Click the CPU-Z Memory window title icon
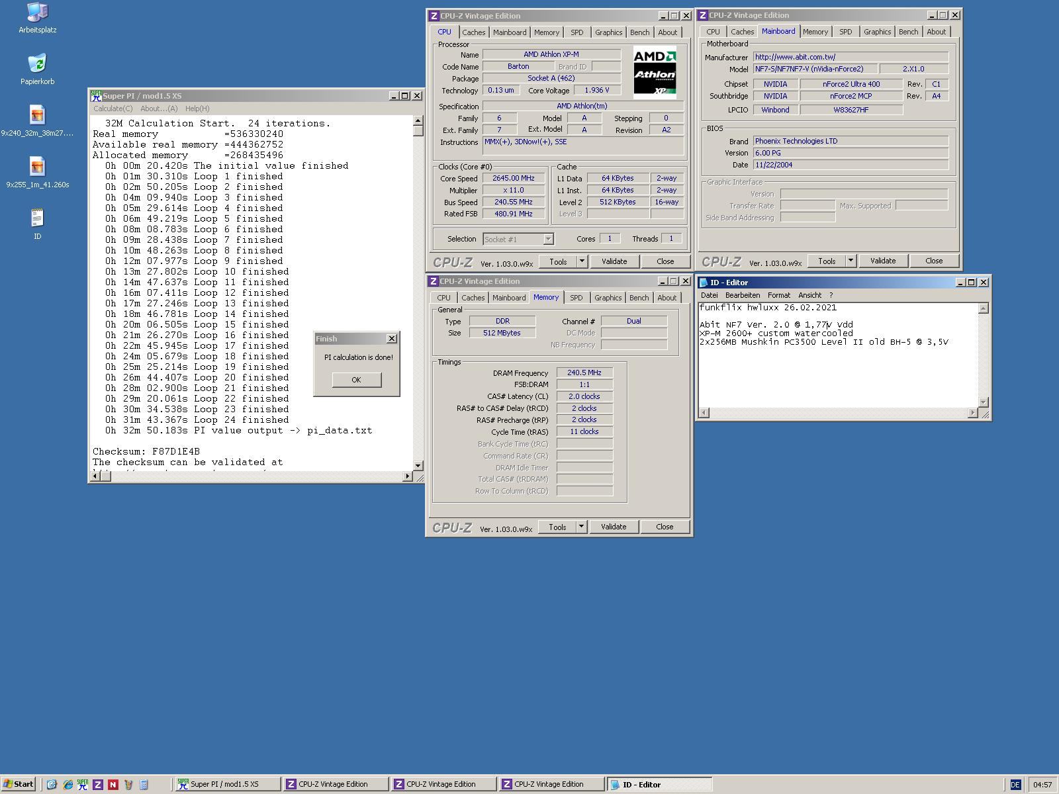 434,281
